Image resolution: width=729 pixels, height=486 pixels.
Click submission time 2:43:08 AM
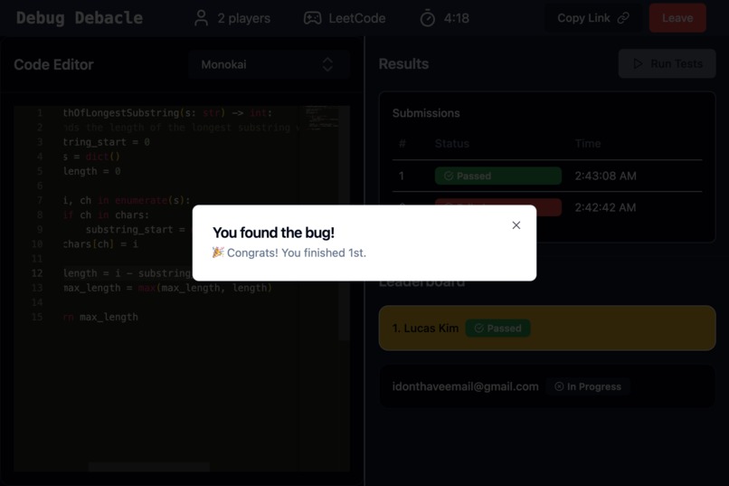click(x=605, y=176)
